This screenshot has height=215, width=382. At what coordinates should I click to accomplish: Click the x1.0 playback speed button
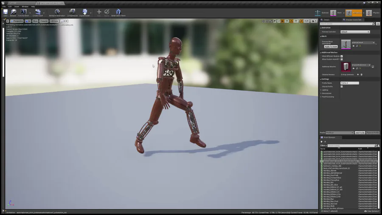tap(64, 21)
